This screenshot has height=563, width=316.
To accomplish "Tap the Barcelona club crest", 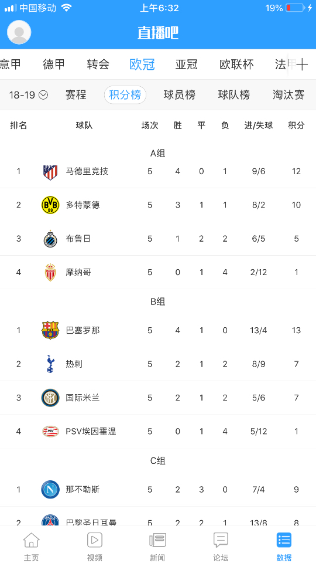I will tap(50, 330).
